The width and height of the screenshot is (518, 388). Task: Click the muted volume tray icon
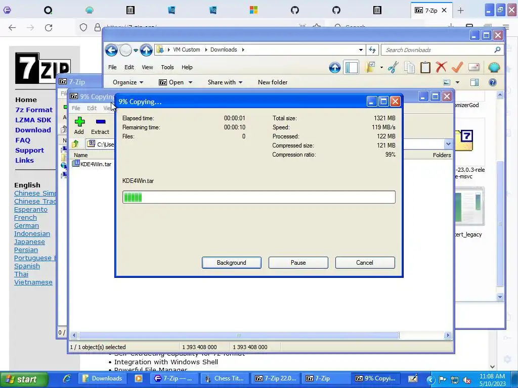pos(467,380)
